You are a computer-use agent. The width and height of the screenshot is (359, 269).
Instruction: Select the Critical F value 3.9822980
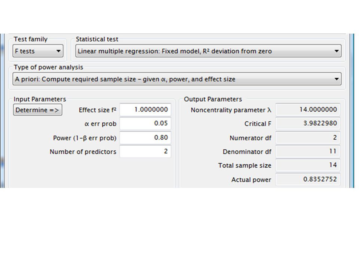point(308,123)
